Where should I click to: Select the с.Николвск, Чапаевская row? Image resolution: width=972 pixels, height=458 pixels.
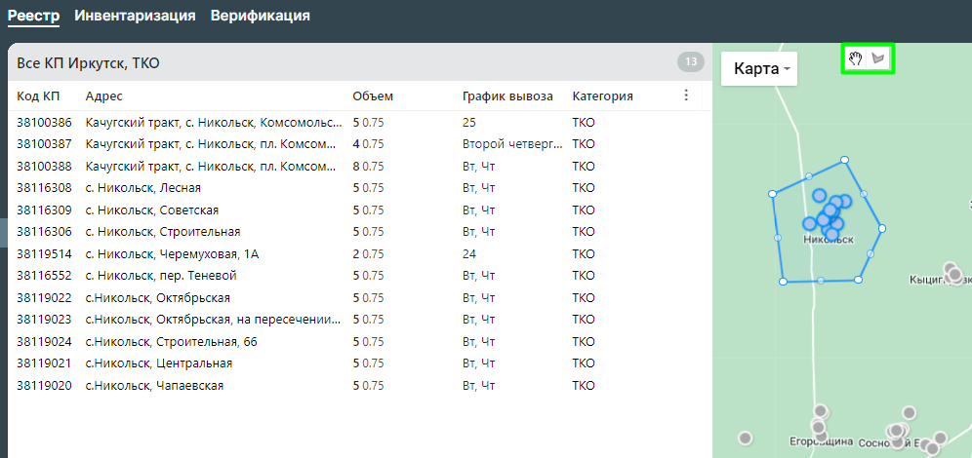click(154, 386)
